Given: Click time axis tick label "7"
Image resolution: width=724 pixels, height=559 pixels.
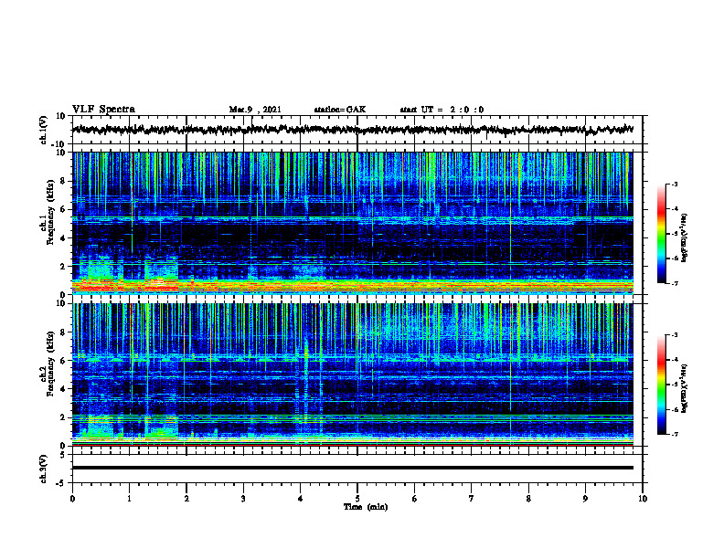Looking at the screenshot, I should coord(472,499).
